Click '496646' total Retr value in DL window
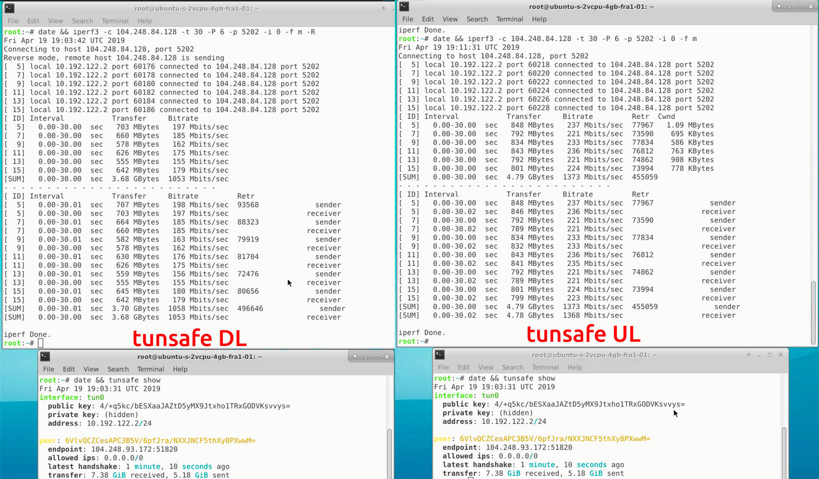The height and width of the screenshot is (479, 819). (x=250, y=308)
